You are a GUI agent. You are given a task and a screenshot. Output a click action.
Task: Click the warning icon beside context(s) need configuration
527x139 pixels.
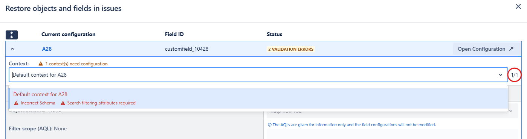(x=41, y=64)
